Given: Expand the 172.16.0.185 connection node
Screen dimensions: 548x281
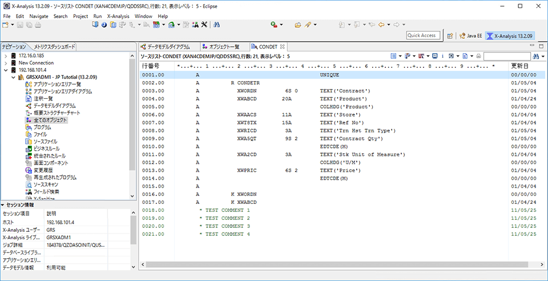Looking at the screenshot, I should [x=6, y=55].
